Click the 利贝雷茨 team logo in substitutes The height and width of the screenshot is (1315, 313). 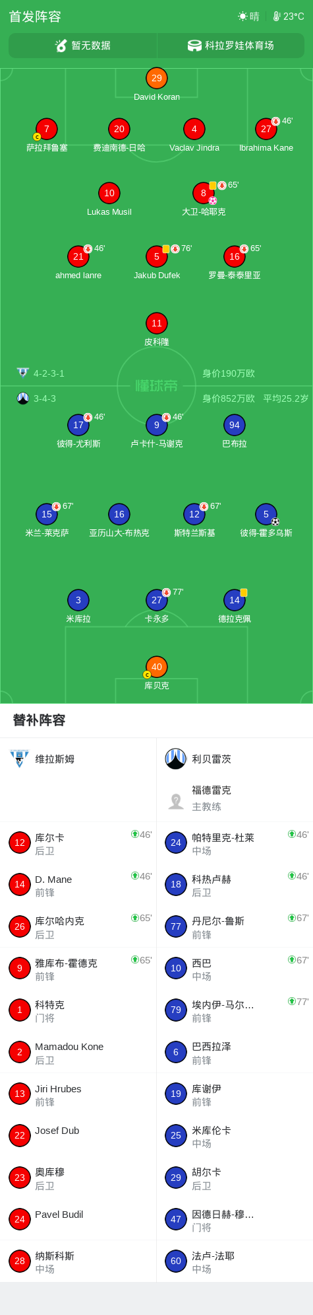(x=176, y=759)
